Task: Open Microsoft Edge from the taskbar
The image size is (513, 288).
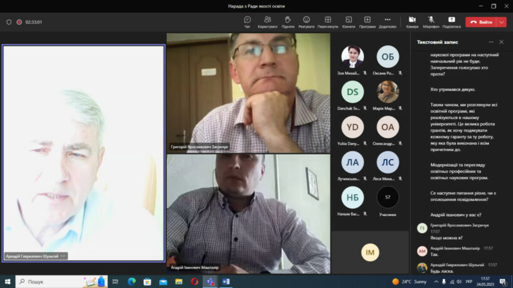Action: [132, 282]
